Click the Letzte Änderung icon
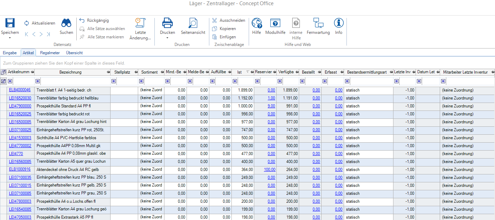495x220 pixels. [x=140, y=23]
